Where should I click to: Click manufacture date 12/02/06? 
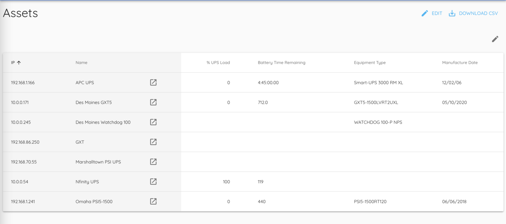pos(452,83)
